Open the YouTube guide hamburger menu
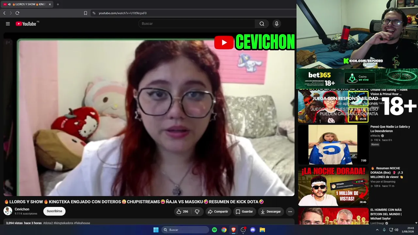Viewport: 418px width, 235px height. 8,23
